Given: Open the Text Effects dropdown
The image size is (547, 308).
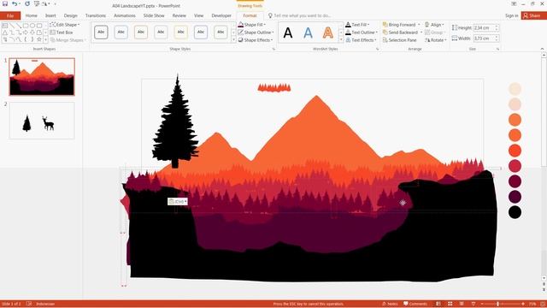Looking at the screenshot, I should (x=361, y=40).
